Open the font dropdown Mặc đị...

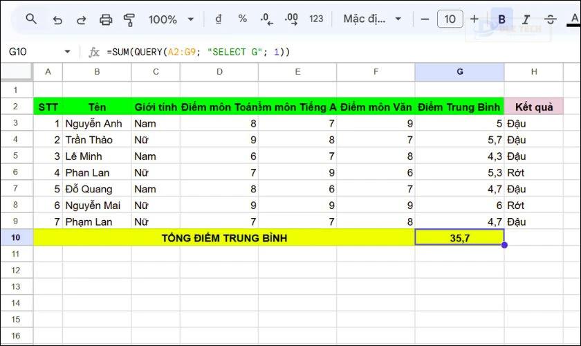pos(372,19)
